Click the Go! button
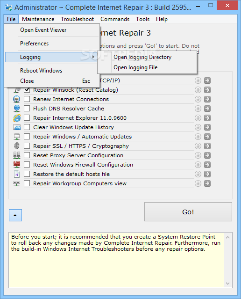Viewport: 241px width, 299px height. pos(188,212)
